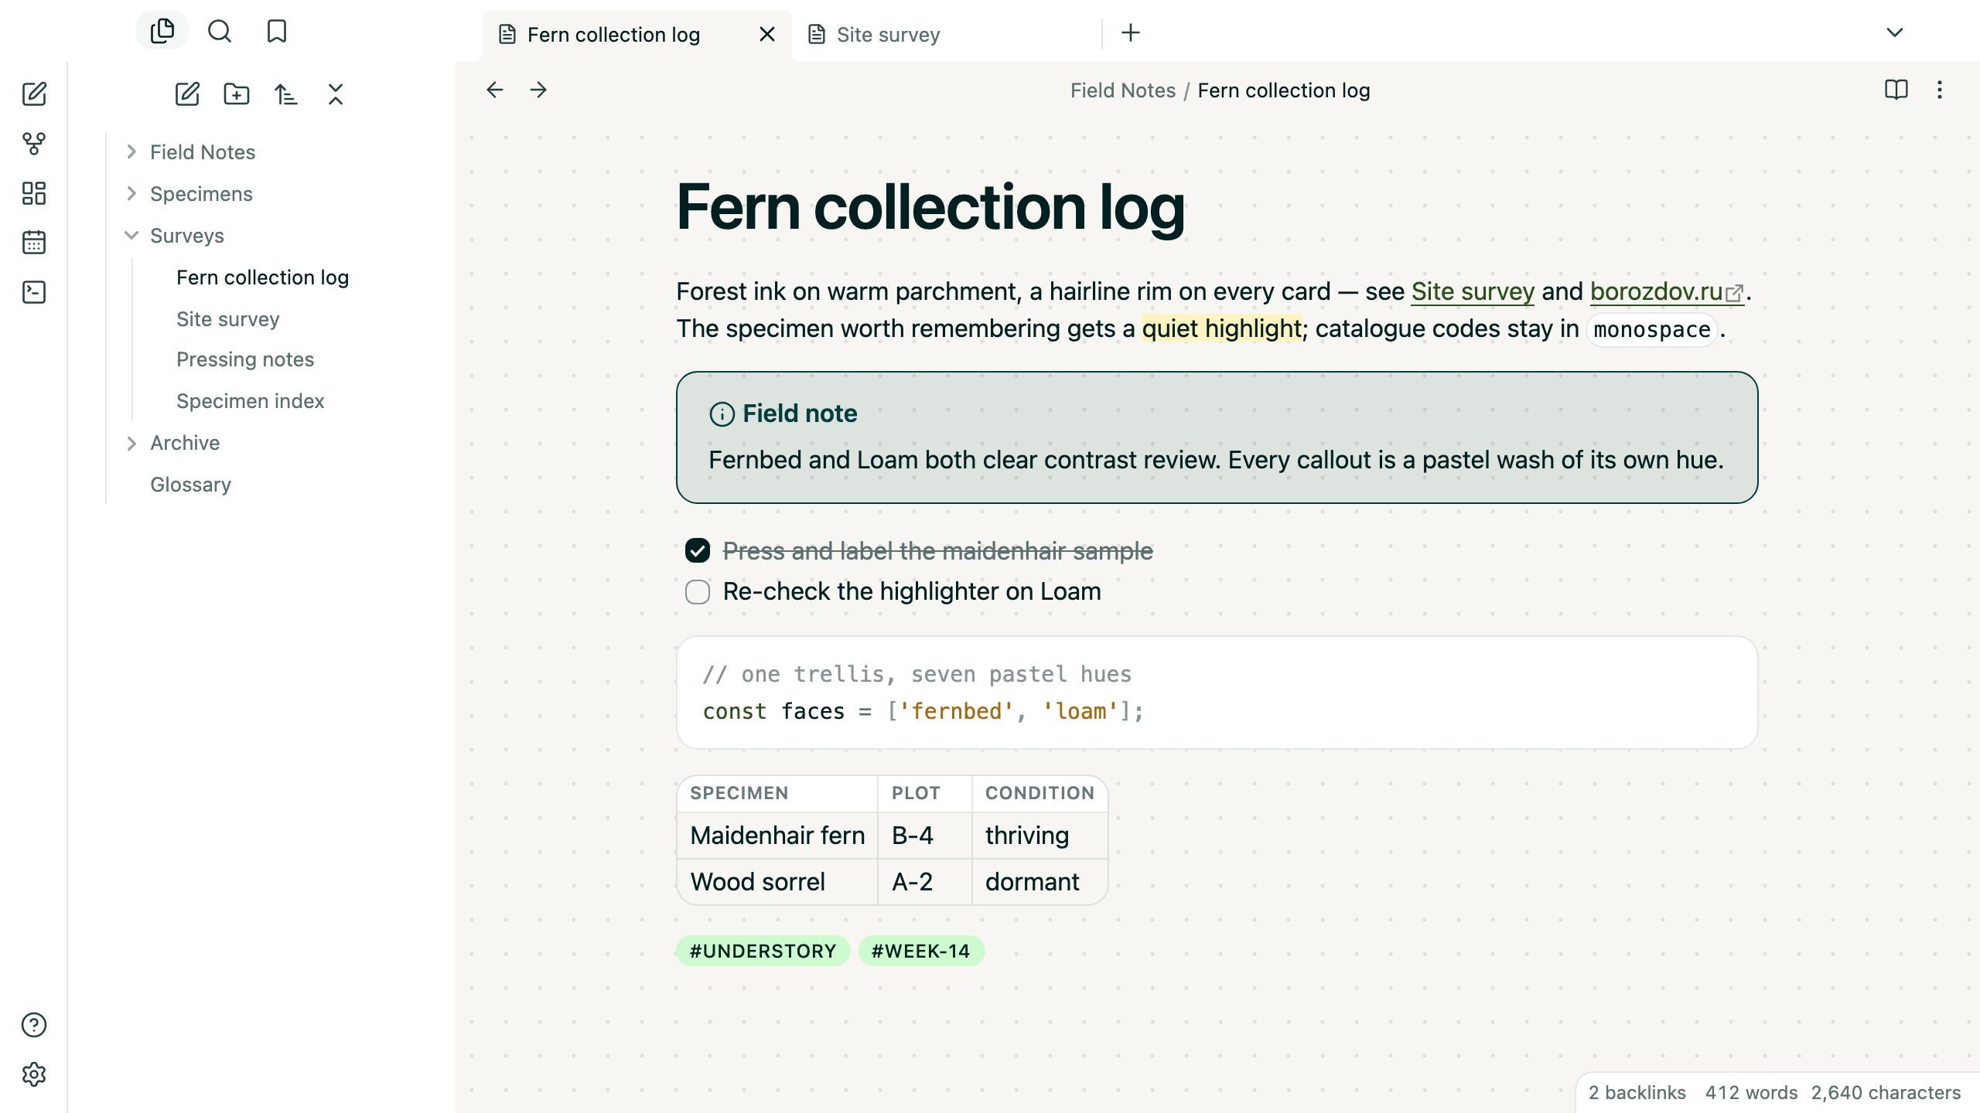Change sort order icon in explorer
This screenshot has height=1113, width=1980.
point(286,94)
